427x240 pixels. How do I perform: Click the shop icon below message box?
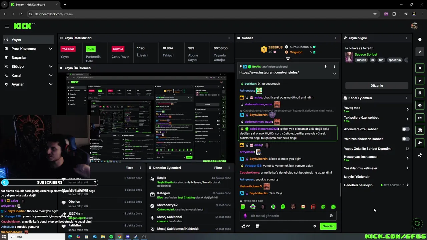[257, 226]
